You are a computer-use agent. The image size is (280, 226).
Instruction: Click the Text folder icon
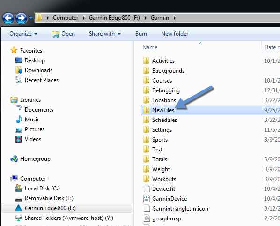point(146,149)
